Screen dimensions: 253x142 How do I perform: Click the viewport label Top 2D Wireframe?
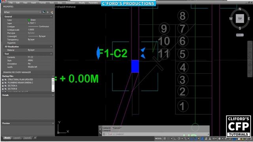click(x=66, y=7)
